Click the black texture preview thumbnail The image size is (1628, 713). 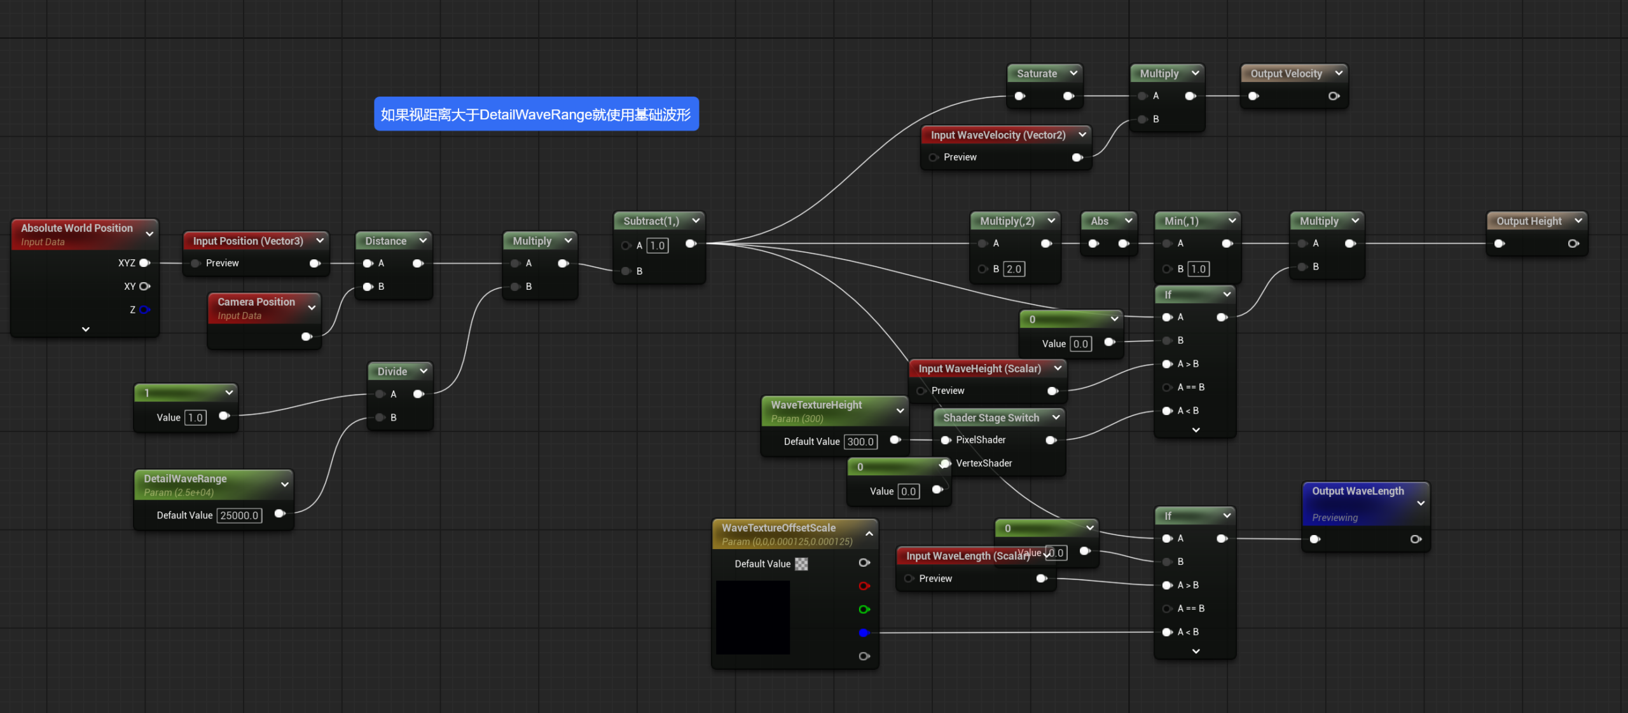(x=752, y=617)
